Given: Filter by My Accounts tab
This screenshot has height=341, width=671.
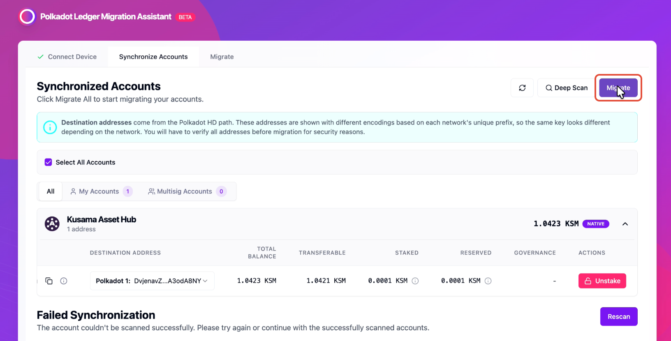Looking at the screenshot, I should click(x=101, y=191).
